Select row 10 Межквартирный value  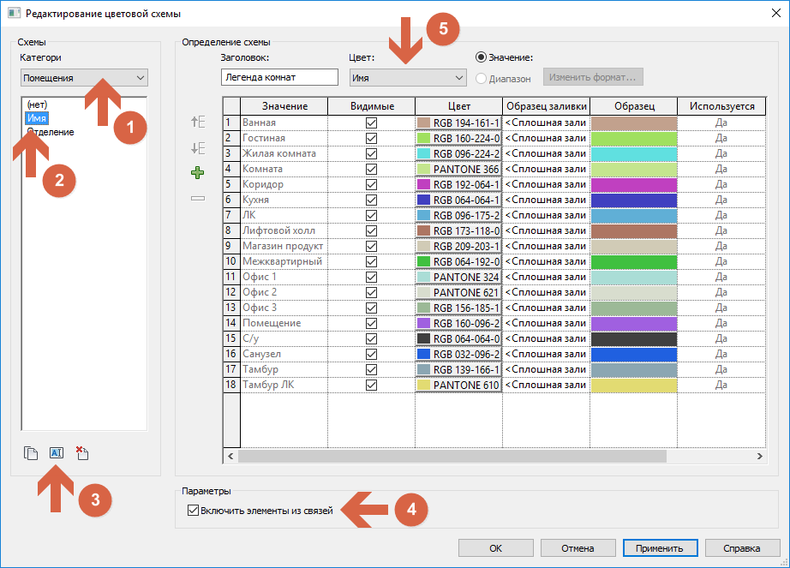click(x=284, y=261)
